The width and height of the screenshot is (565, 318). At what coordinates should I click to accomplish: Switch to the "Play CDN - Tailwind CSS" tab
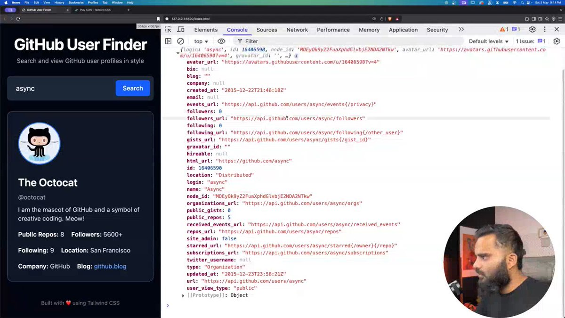coord(96,9)
